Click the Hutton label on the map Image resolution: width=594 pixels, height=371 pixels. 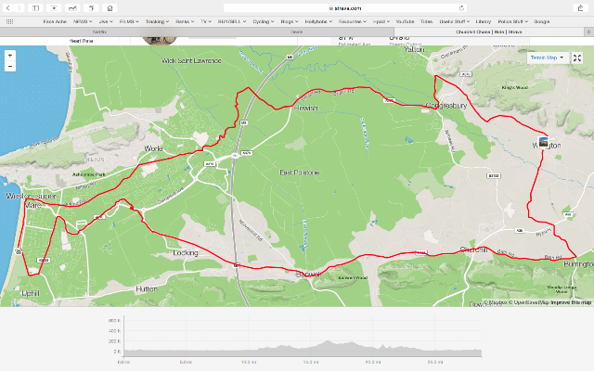tap(147, 288)
